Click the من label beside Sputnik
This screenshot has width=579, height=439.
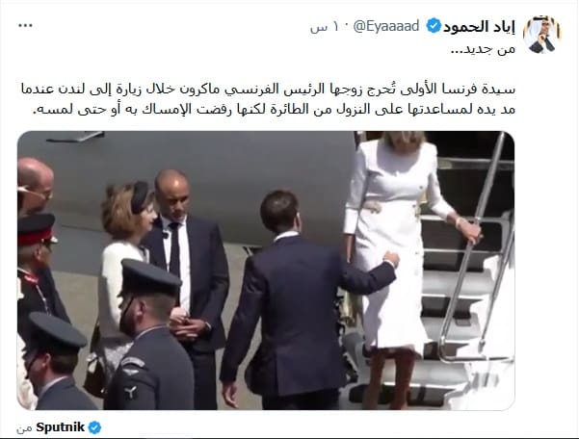point(24,429)
